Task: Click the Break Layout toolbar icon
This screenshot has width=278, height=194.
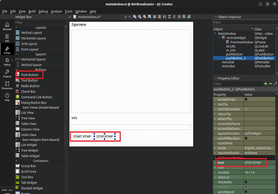Action: [x=184, y=17]
